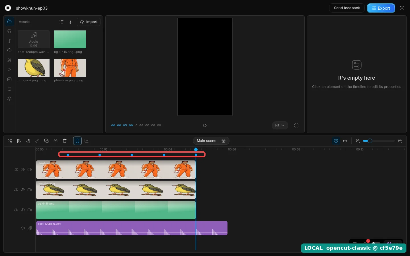
Task: Hide the nong-kai.png track with eye icon
Action: pos(23,190)
